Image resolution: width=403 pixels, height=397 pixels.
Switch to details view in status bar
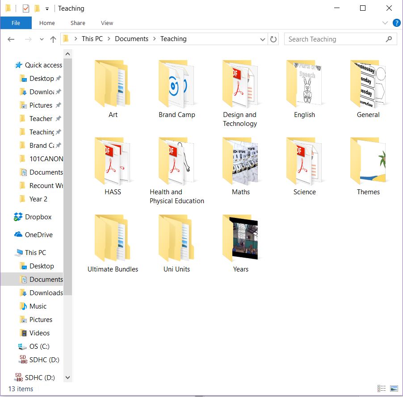coord(382,389)
